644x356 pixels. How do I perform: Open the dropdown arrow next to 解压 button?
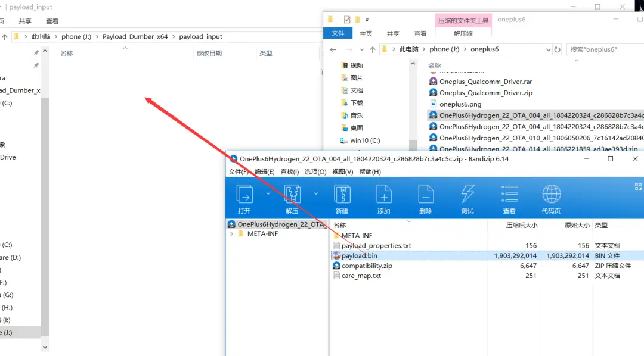pos(315,193)
